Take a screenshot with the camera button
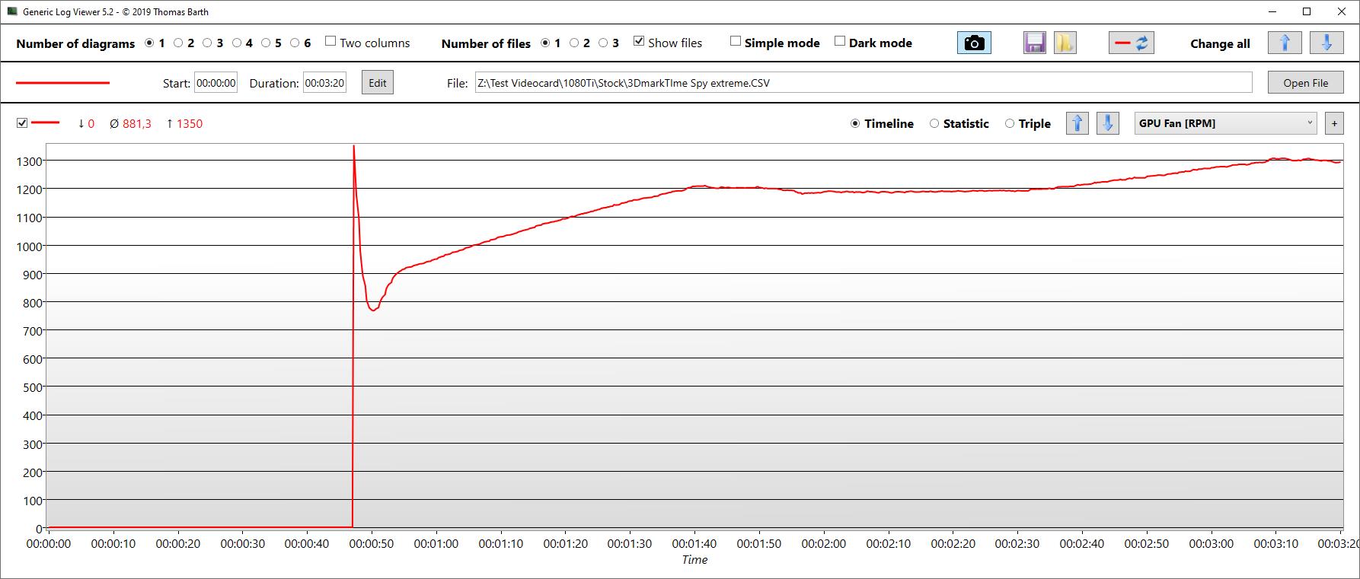 click(974, 43)
